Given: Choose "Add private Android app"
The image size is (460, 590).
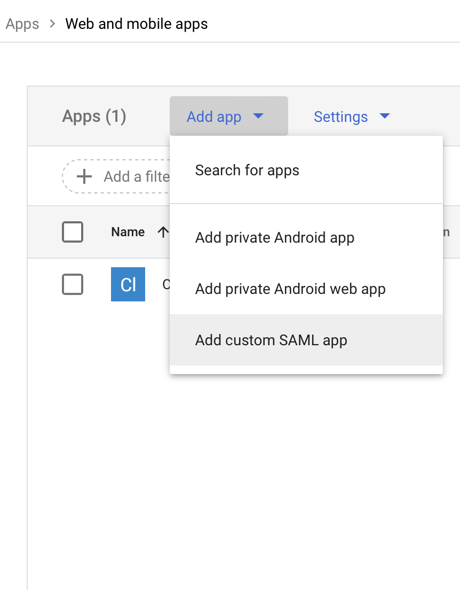Looking at the screenshot, I should pyautogui.click(x=274, y=237).
